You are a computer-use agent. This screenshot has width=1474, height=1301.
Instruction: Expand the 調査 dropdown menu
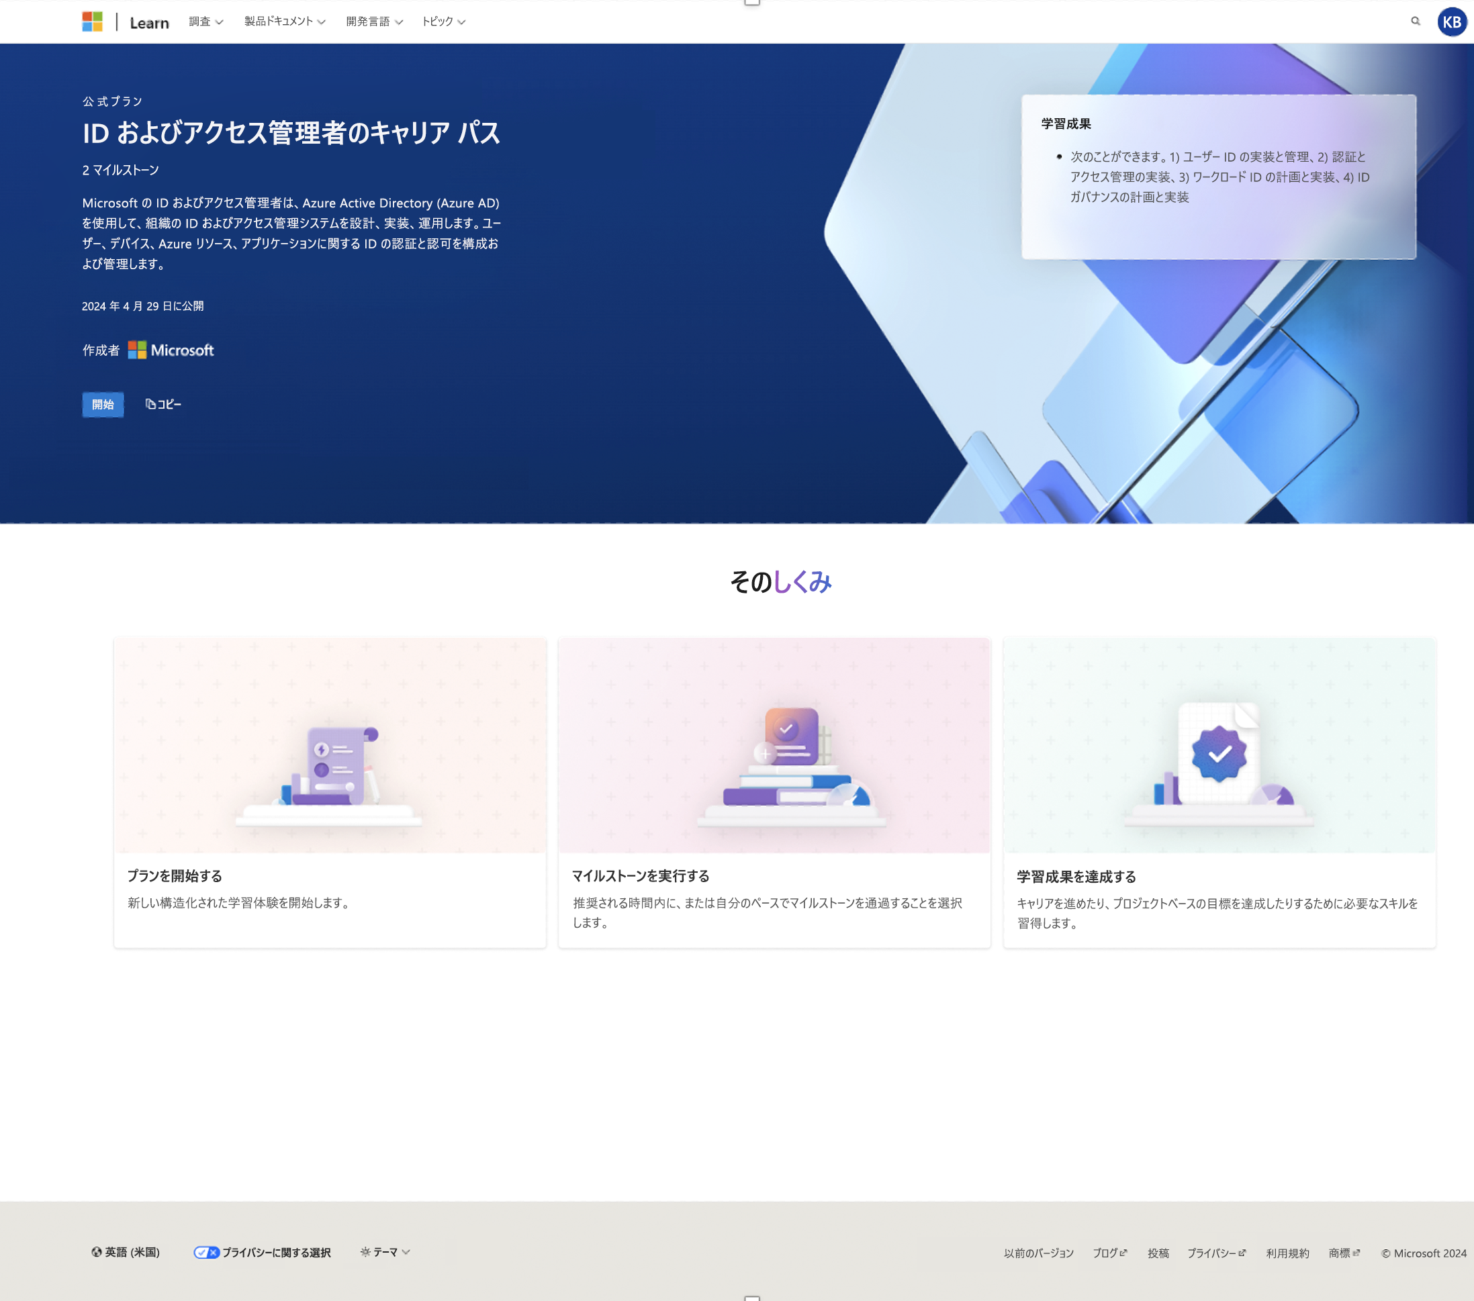tap(205, 21)
